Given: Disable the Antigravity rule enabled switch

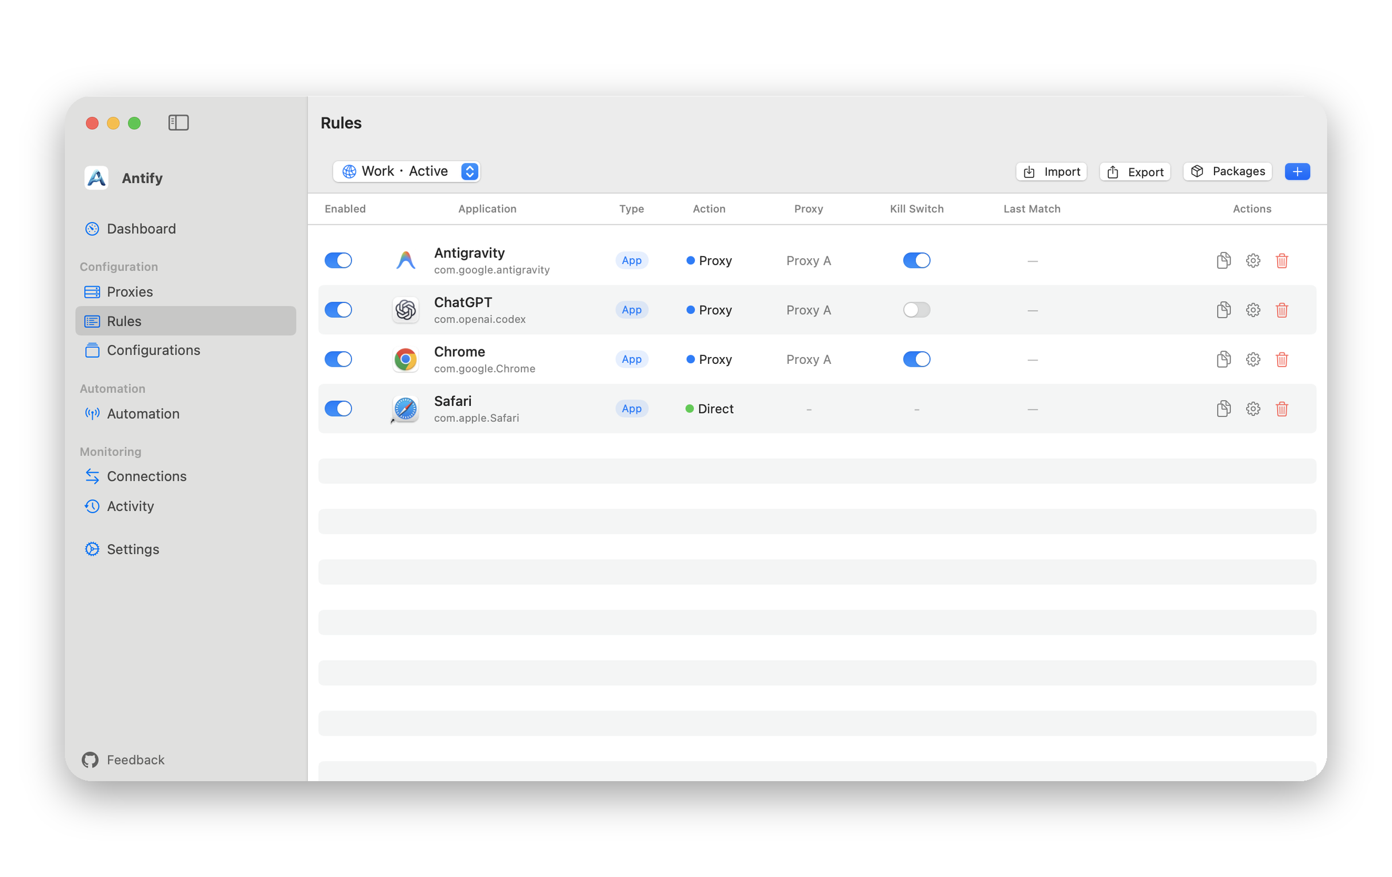Looking at the screenshot, I should click(338, 261).
